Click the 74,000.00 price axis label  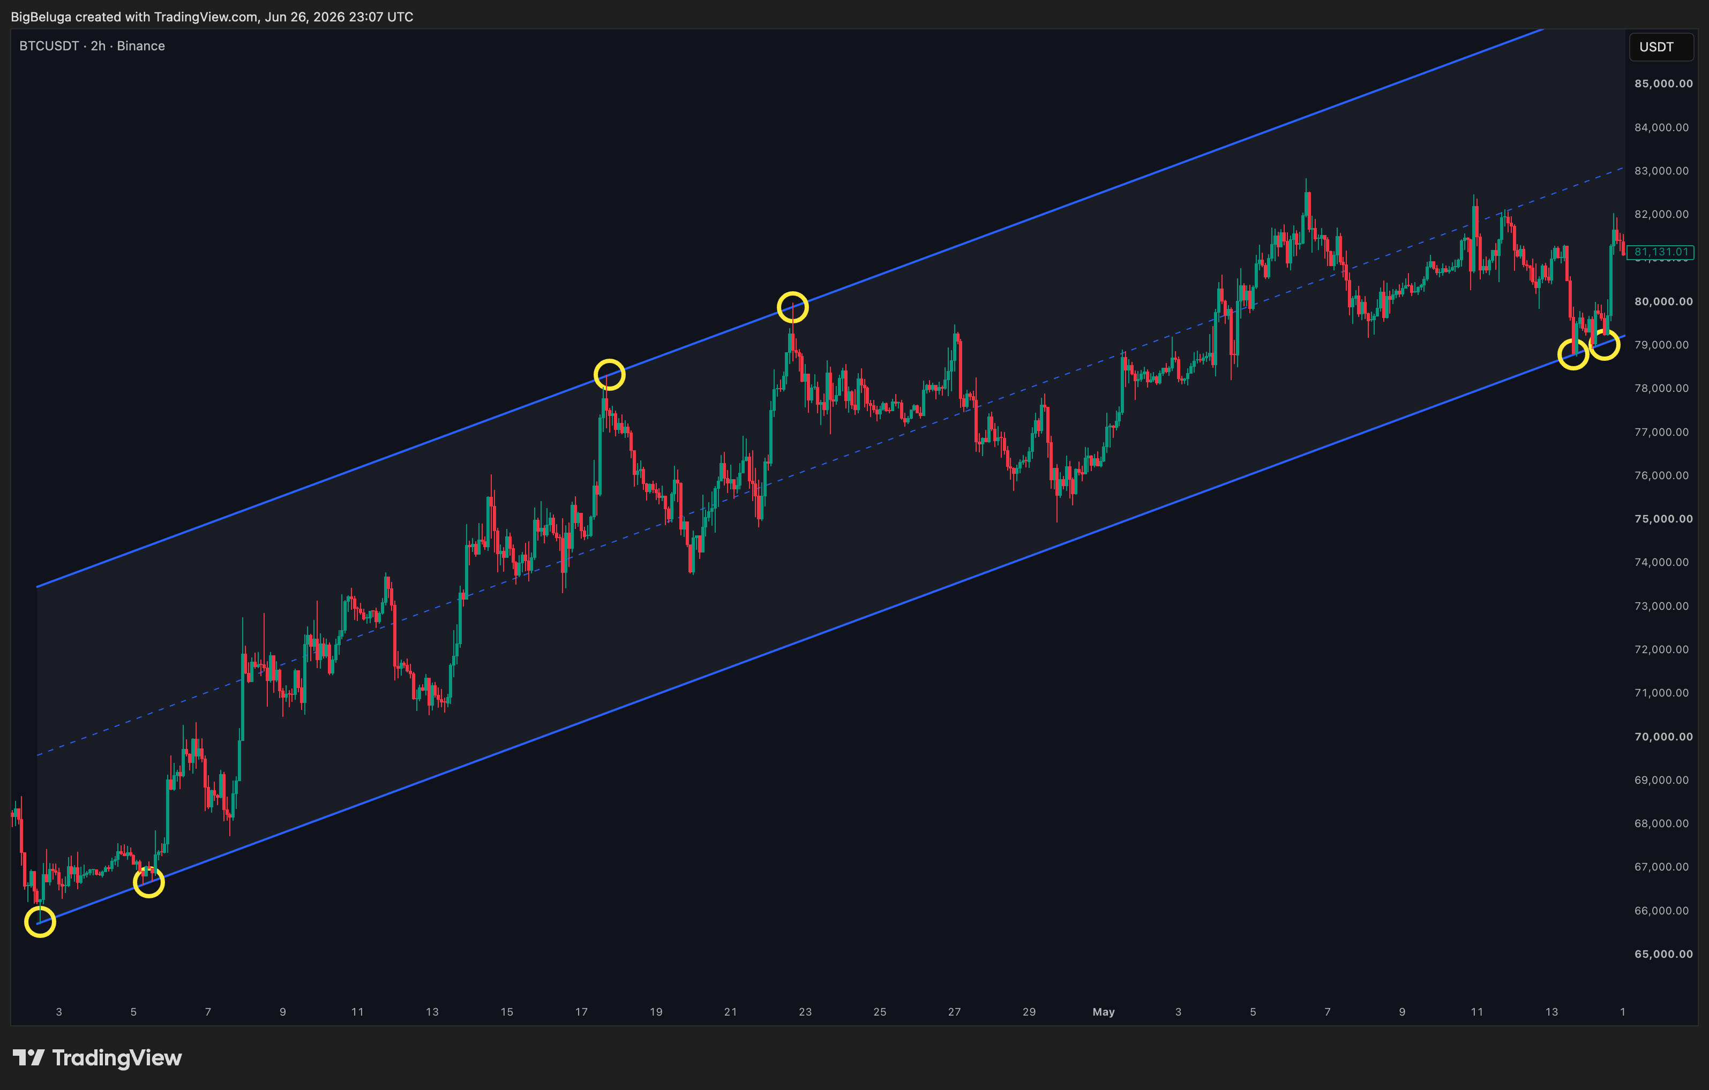point(1661,562)
